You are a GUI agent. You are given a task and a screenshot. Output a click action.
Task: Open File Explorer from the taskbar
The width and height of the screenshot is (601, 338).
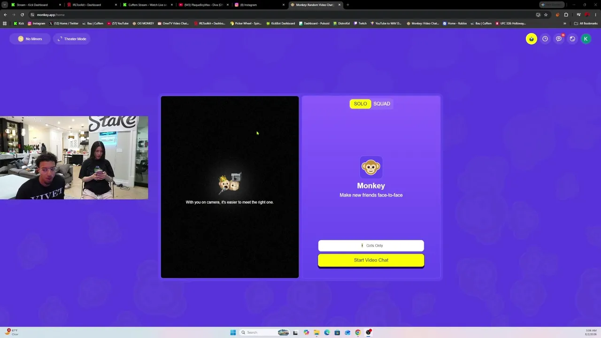pos(316,332)
